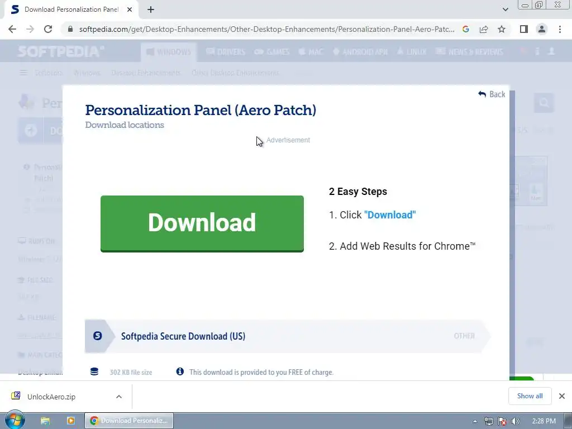Click the Show all downloads button

530,396
